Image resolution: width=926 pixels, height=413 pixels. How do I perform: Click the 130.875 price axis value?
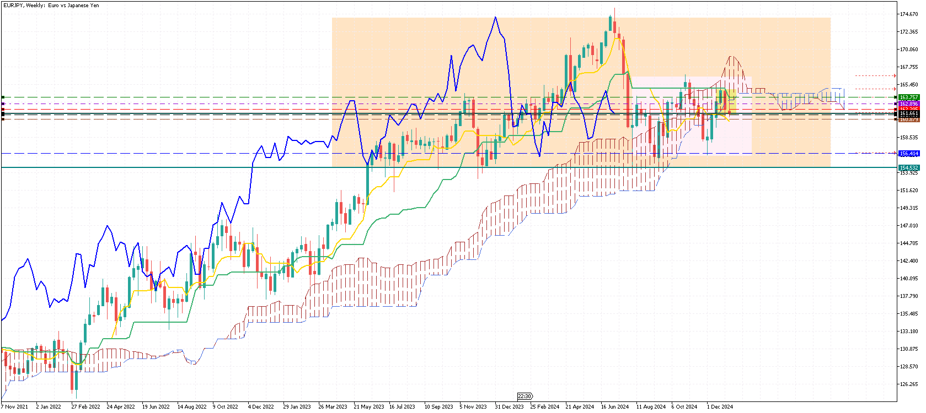(909, 349)
